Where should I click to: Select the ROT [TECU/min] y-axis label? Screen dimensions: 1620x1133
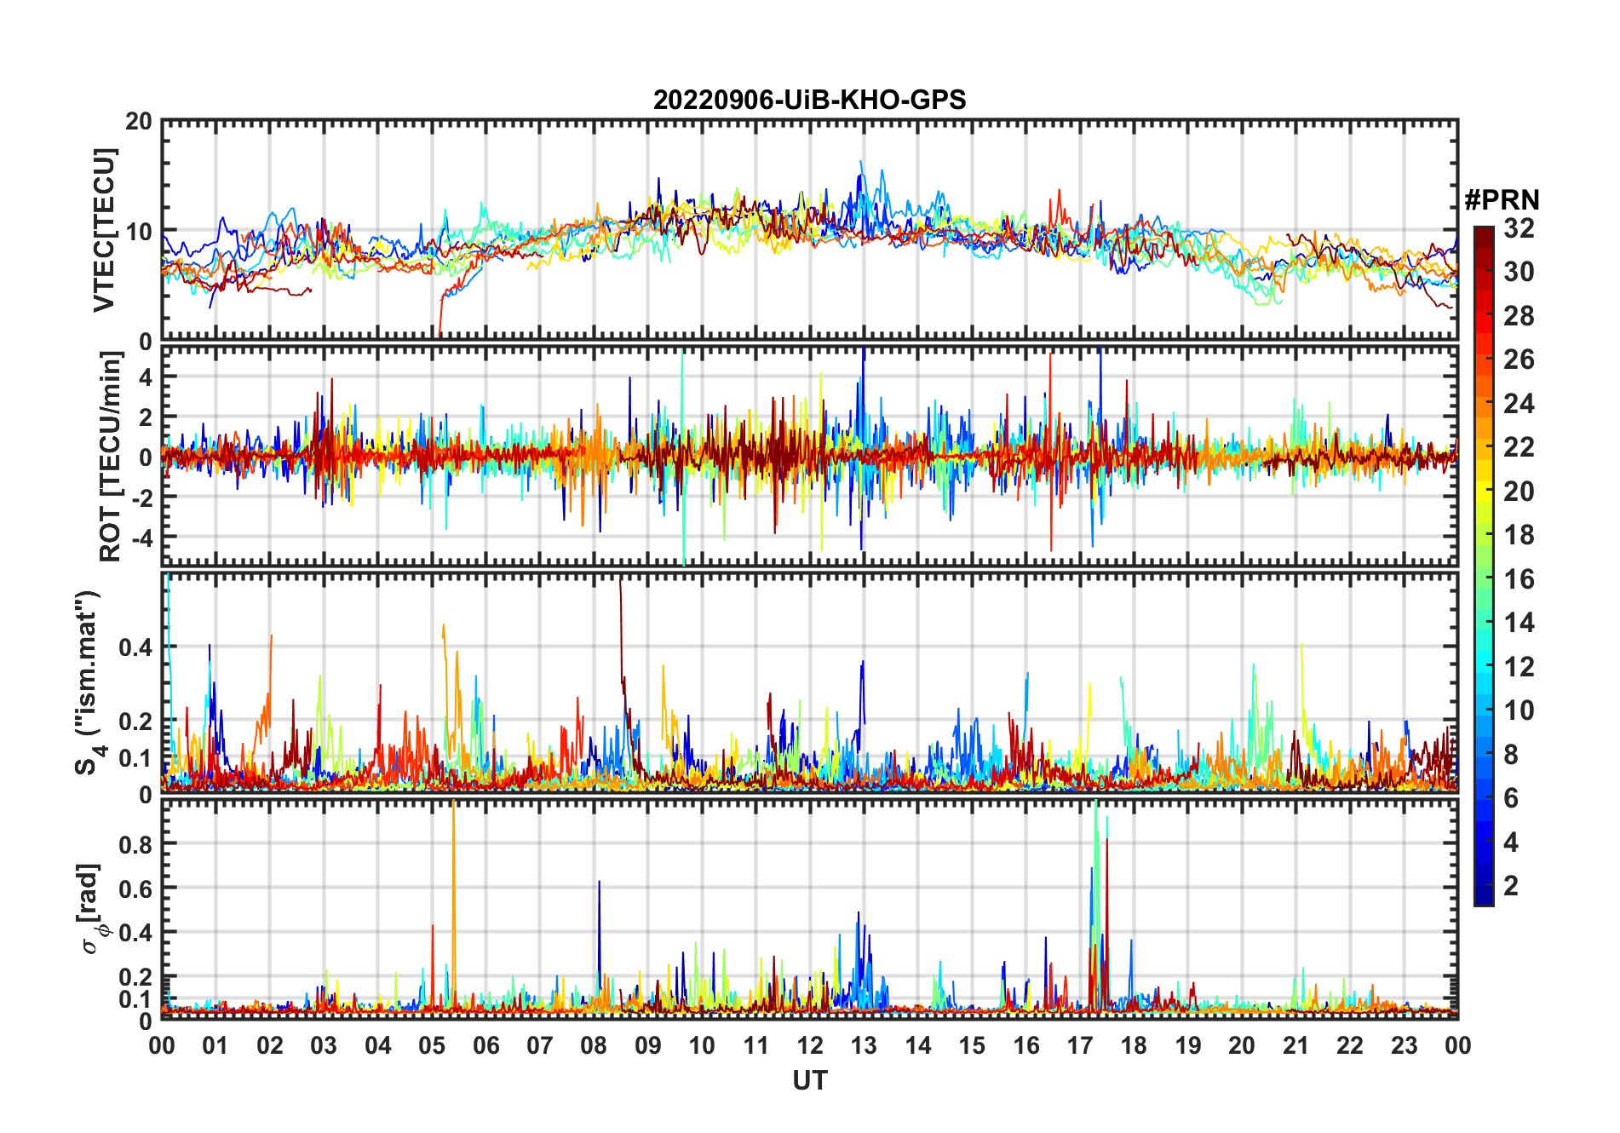click(110, 457)
